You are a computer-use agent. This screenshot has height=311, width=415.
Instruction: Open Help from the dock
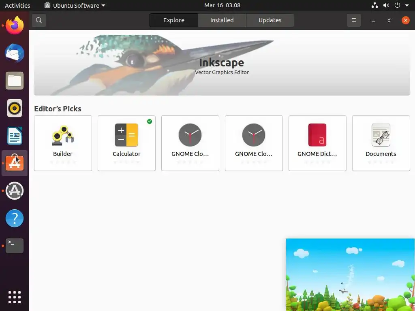click(15, 218)
